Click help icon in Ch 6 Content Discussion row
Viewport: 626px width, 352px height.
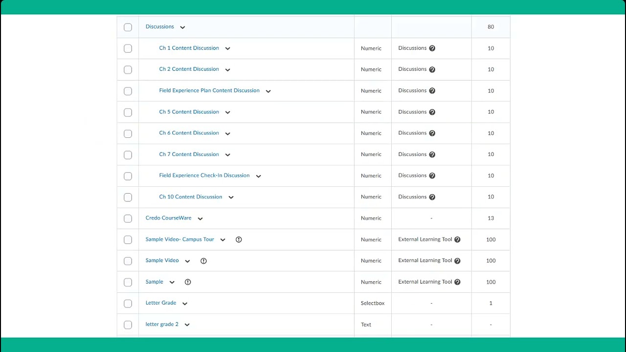[432, 133]
